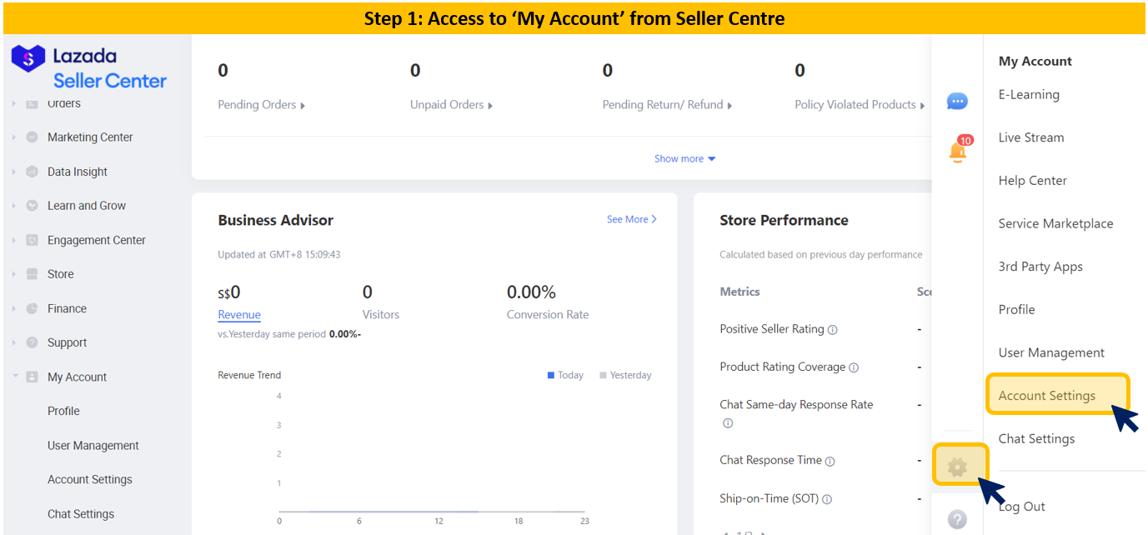Click info icon beside Chat Response Time
This screenshot has width=1148, height=535.
[x=830, y=461]
